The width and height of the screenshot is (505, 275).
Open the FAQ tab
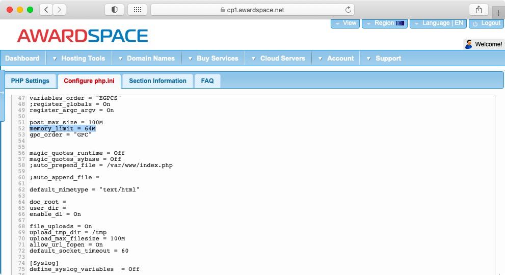207,81
